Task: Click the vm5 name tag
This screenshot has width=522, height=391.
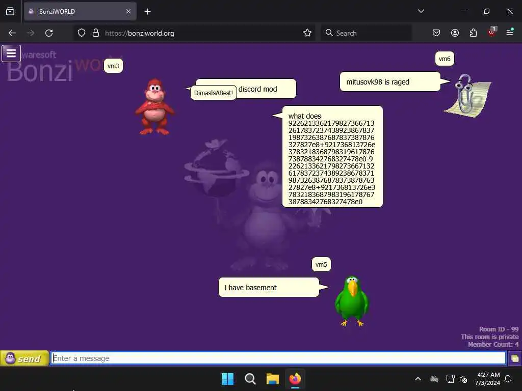Action: pyautogui.click(x=321, y=265)
